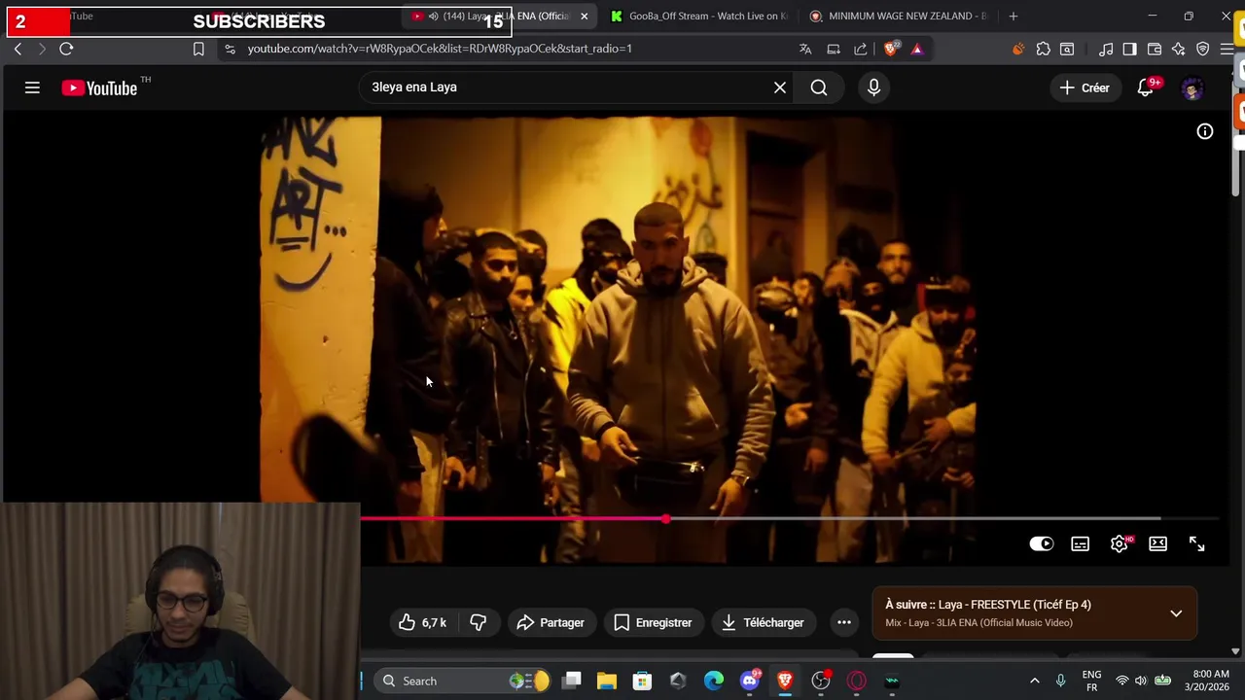Screen dimensions: 1245x700
Task: Open more actions three-dot menu
Action: pyautogui.click(x=844, y=622)
